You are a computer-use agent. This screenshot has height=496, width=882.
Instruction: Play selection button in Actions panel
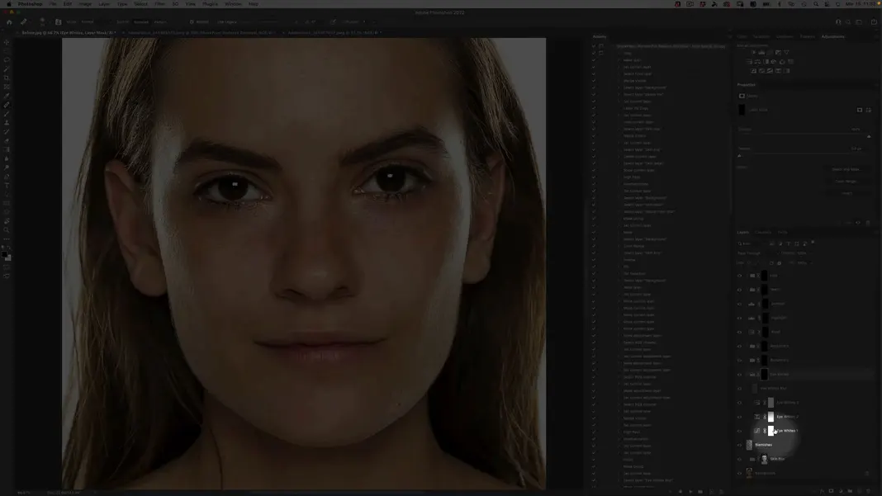pos(690,492)
